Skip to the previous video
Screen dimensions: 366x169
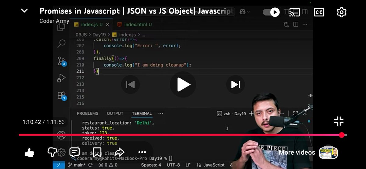coord(131,84)
